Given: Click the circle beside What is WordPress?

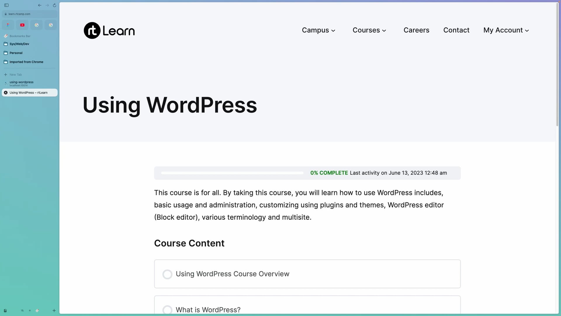Looking at the screenshot, I should coord(167,310).
